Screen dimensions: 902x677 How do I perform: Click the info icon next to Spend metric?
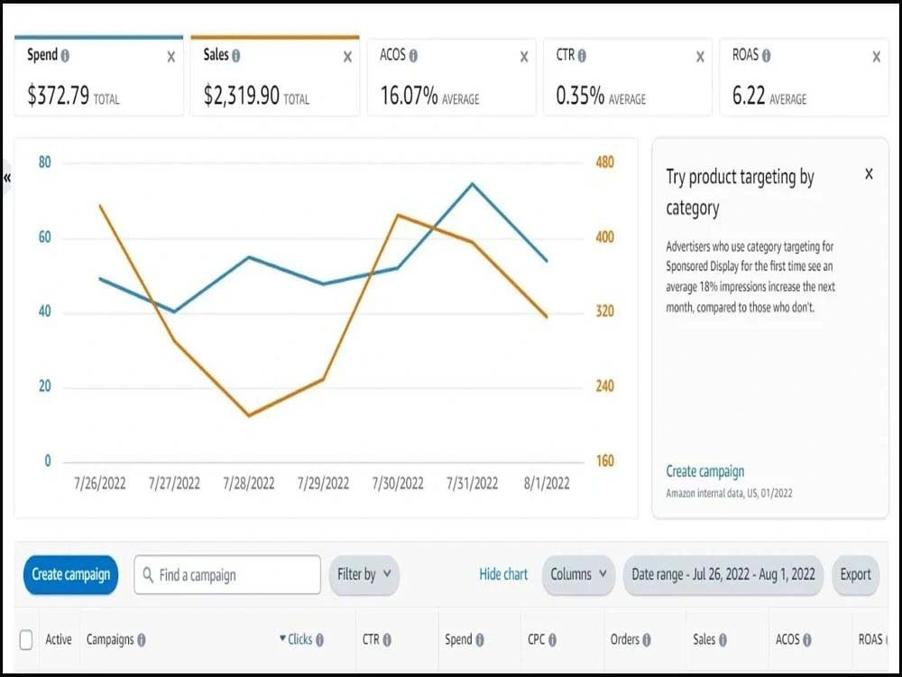pyautogui.click(x=65, y=56)
